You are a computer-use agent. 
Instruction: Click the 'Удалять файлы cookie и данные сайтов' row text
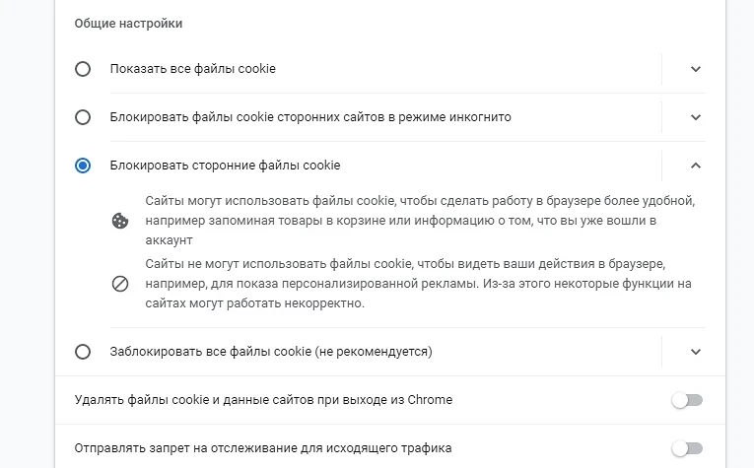click(x=263, y=400)
